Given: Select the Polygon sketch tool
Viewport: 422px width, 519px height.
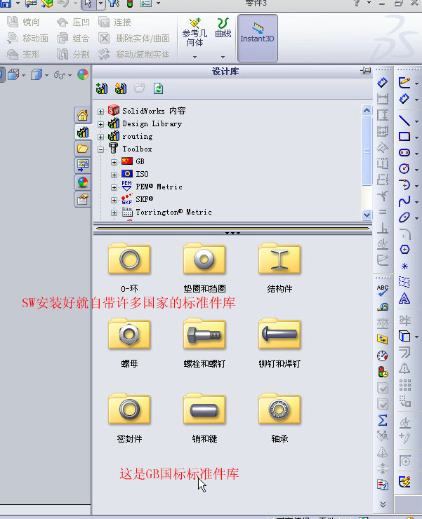Looking at the screenshot, I should click(404, 250).
